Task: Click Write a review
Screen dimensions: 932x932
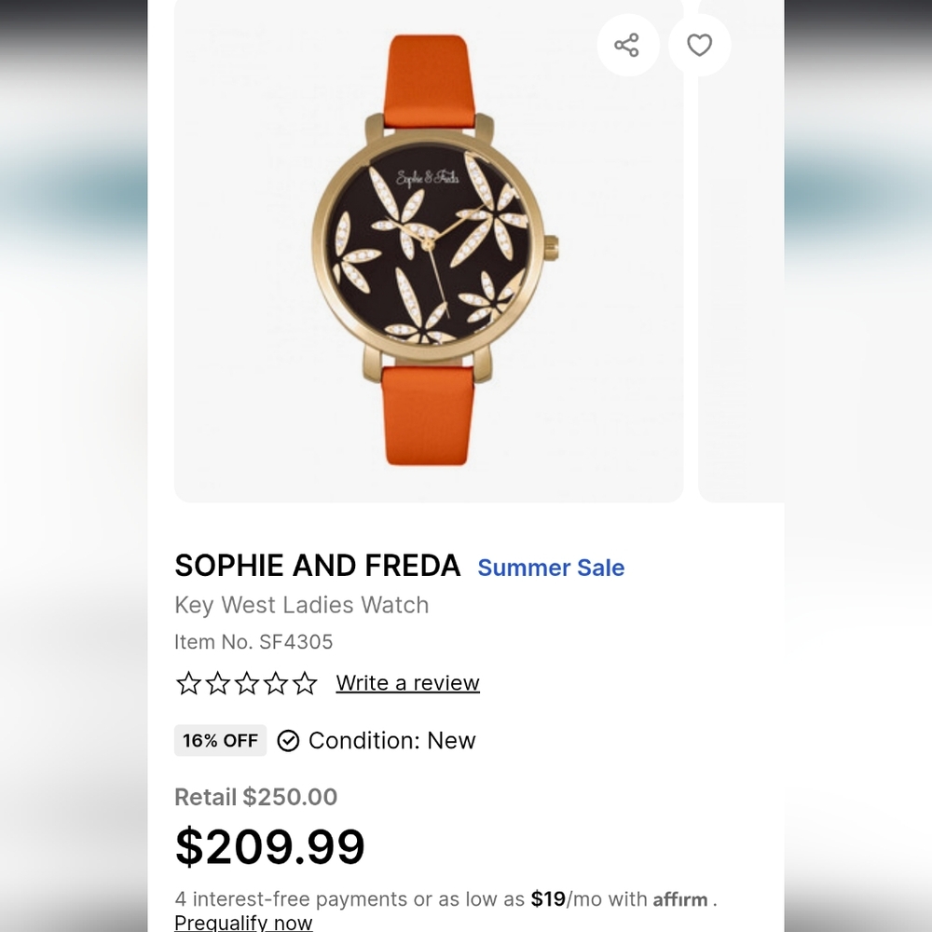Action: 407,683
